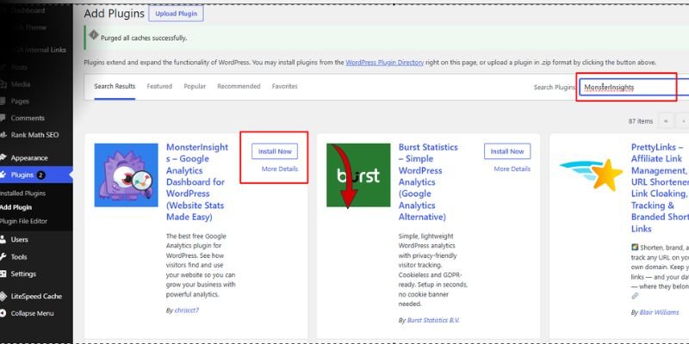Open the WordPress Plugin Directory link
689x344 pixels.
(384, 63)
